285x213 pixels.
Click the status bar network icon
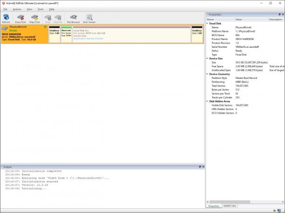click(279, 211)
